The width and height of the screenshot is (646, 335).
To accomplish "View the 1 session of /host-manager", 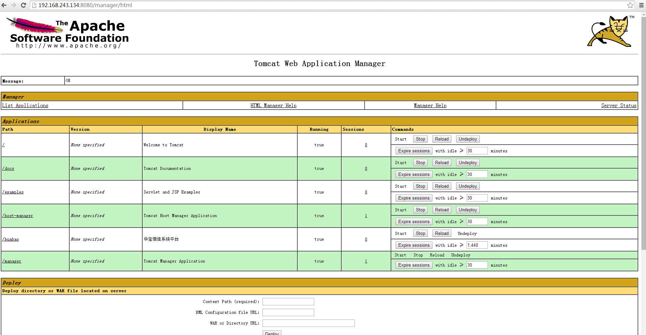I will pos(366,216).
